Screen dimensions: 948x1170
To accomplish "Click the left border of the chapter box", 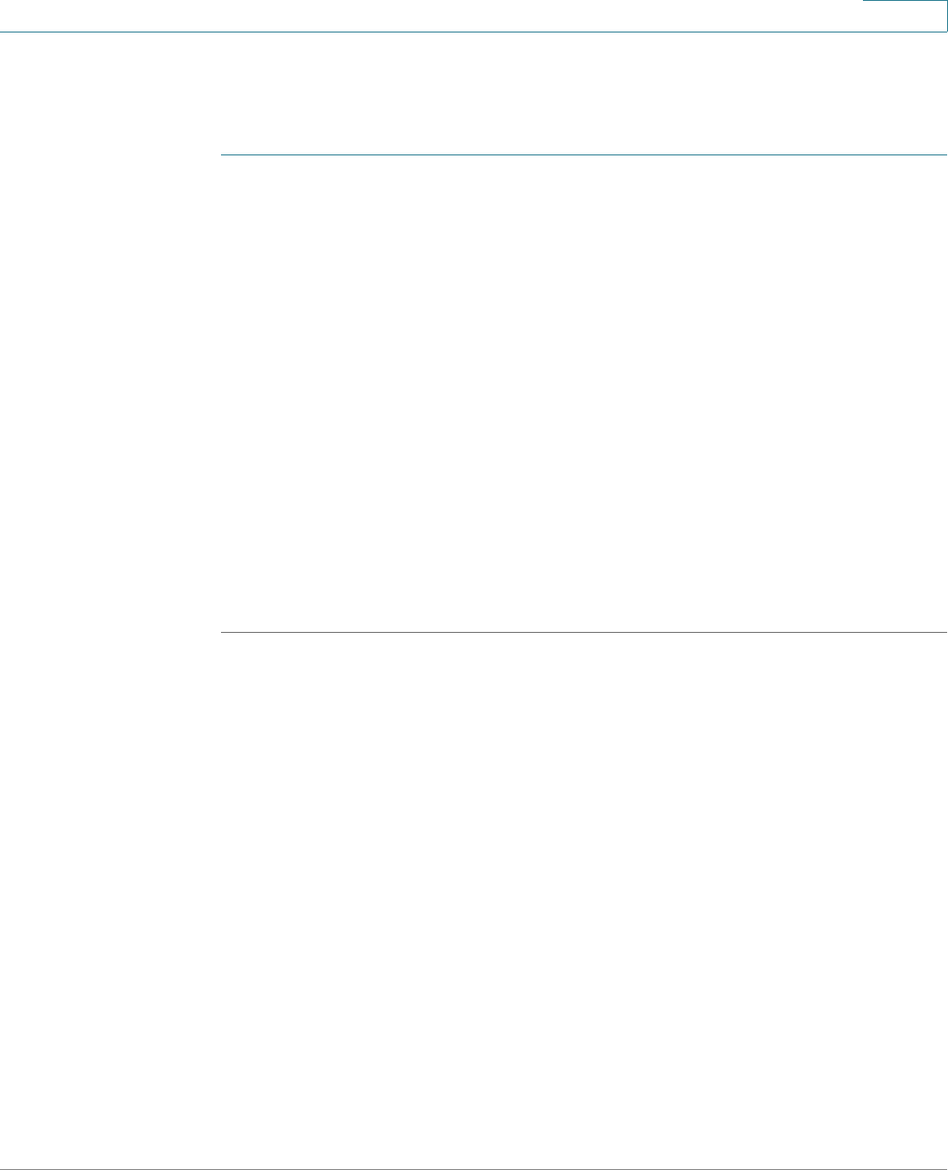I will [863, 16].
